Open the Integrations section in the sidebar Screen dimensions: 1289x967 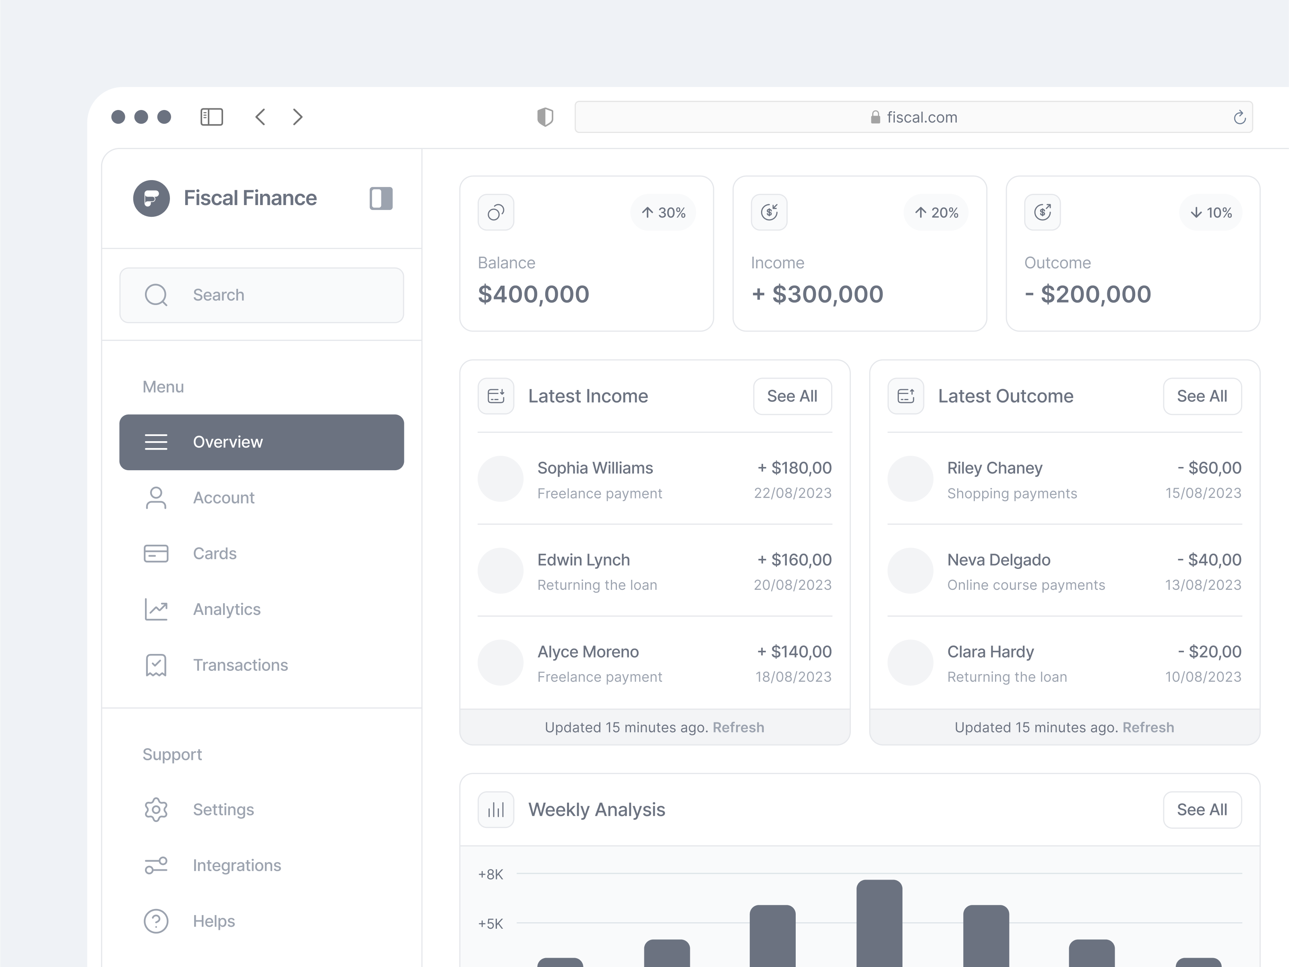pos(237,865)
